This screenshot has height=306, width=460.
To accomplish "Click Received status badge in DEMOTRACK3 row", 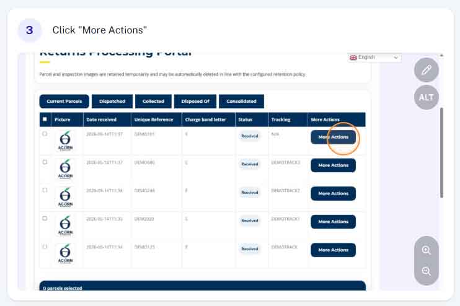I will click(250, 164).
